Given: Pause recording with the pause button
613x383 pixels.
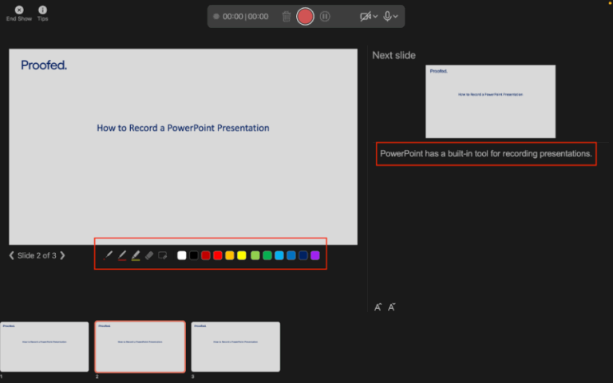Looking at the screenshot, I should coord(325,17).
